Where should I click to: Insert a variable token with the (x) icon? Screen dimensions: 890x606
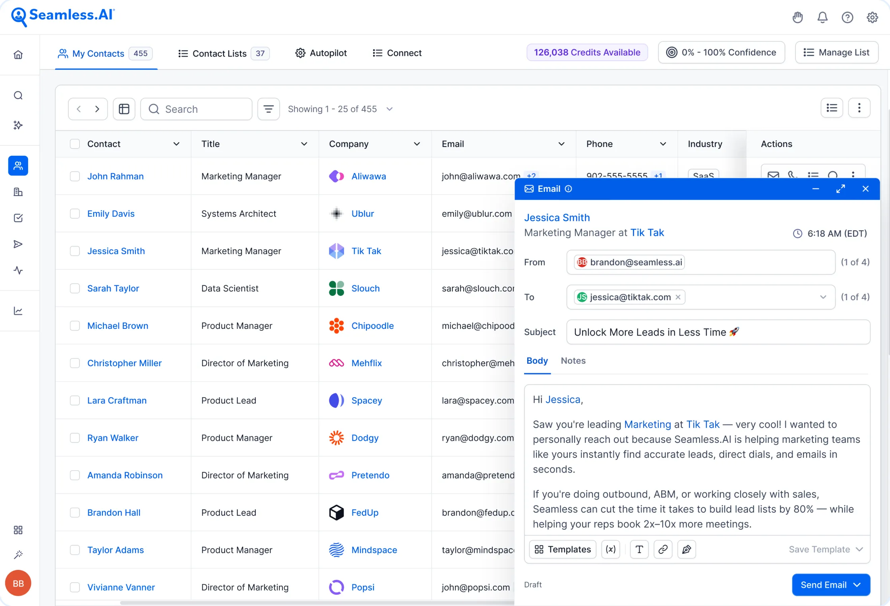610,549
